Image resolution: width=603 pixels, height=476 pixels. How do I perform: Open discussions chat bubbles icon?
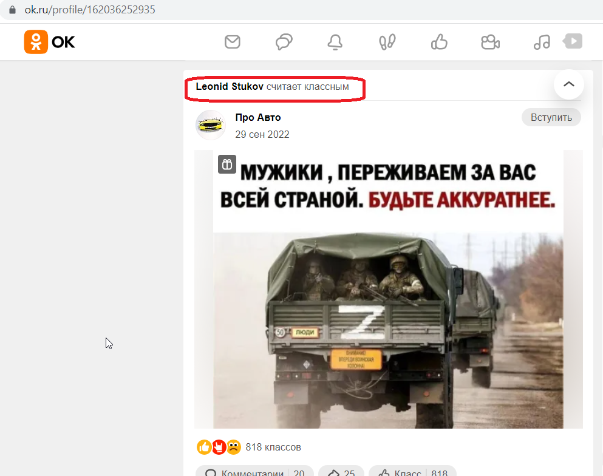[284, 42]
